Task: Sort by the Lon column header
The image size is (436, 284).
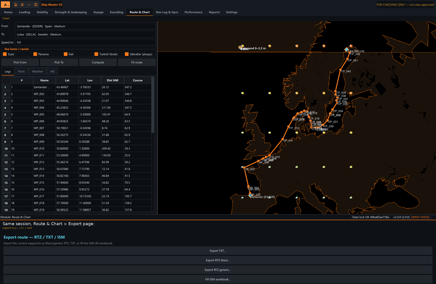Action: point(90,80)
